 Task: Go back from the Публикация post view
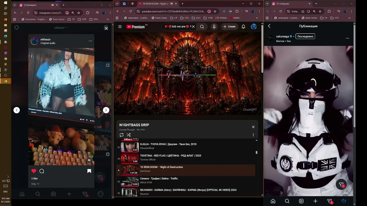click(x=269, y=26)
